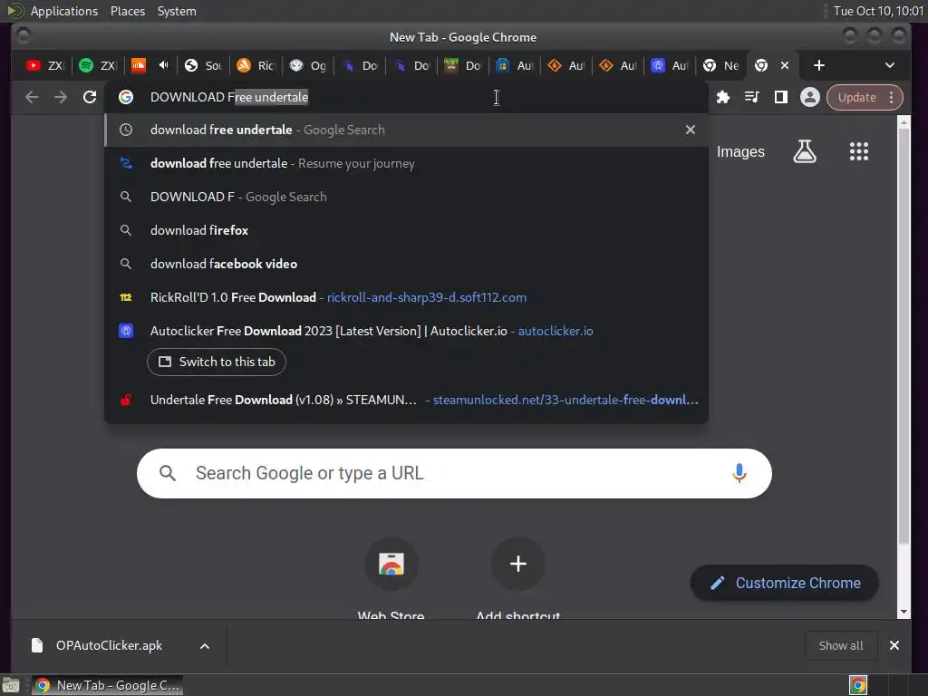Screen dimensions: 928x696
Task: Open the Places menu
Action: (127, 11)
